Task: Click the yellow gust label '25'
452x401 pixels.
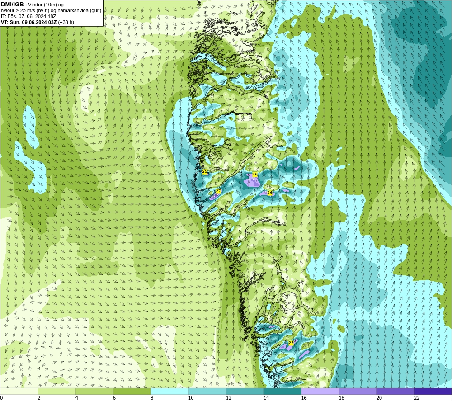Action: tap(205, 171)
